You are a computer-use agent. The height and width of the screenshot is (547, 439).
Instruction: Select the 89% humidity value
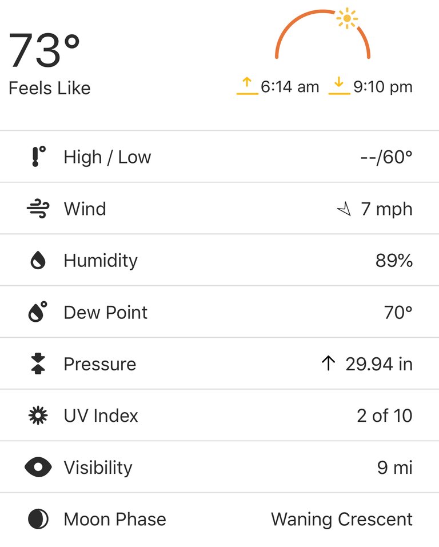point(394,260)
